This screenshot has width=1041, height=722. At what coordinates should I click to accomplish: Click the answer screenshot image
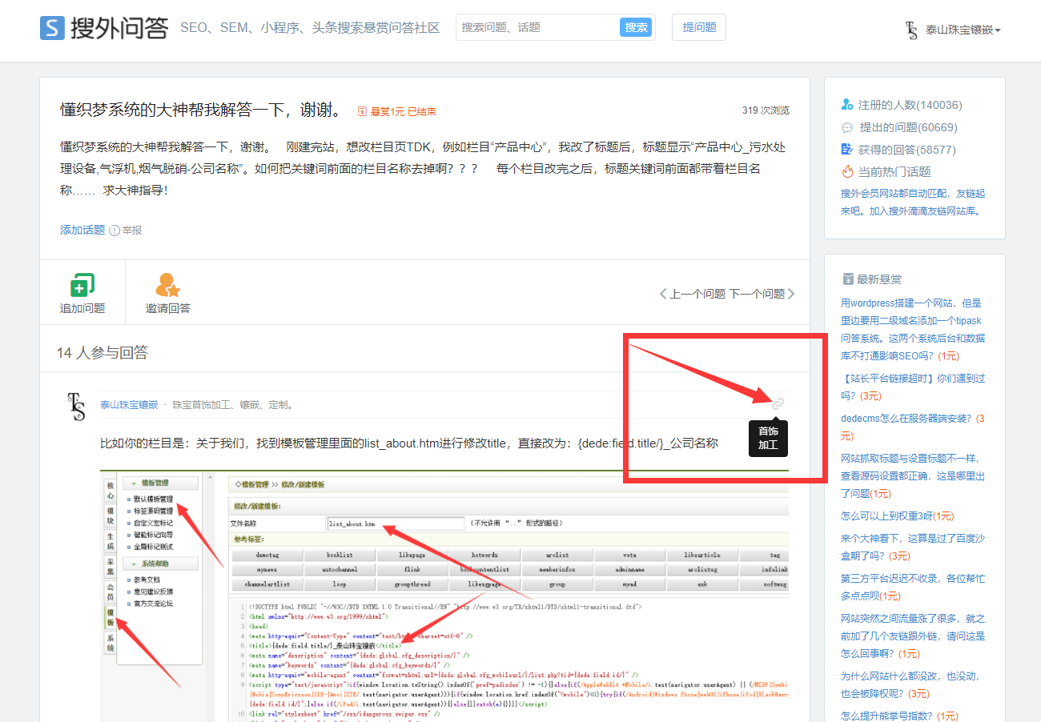444,596
